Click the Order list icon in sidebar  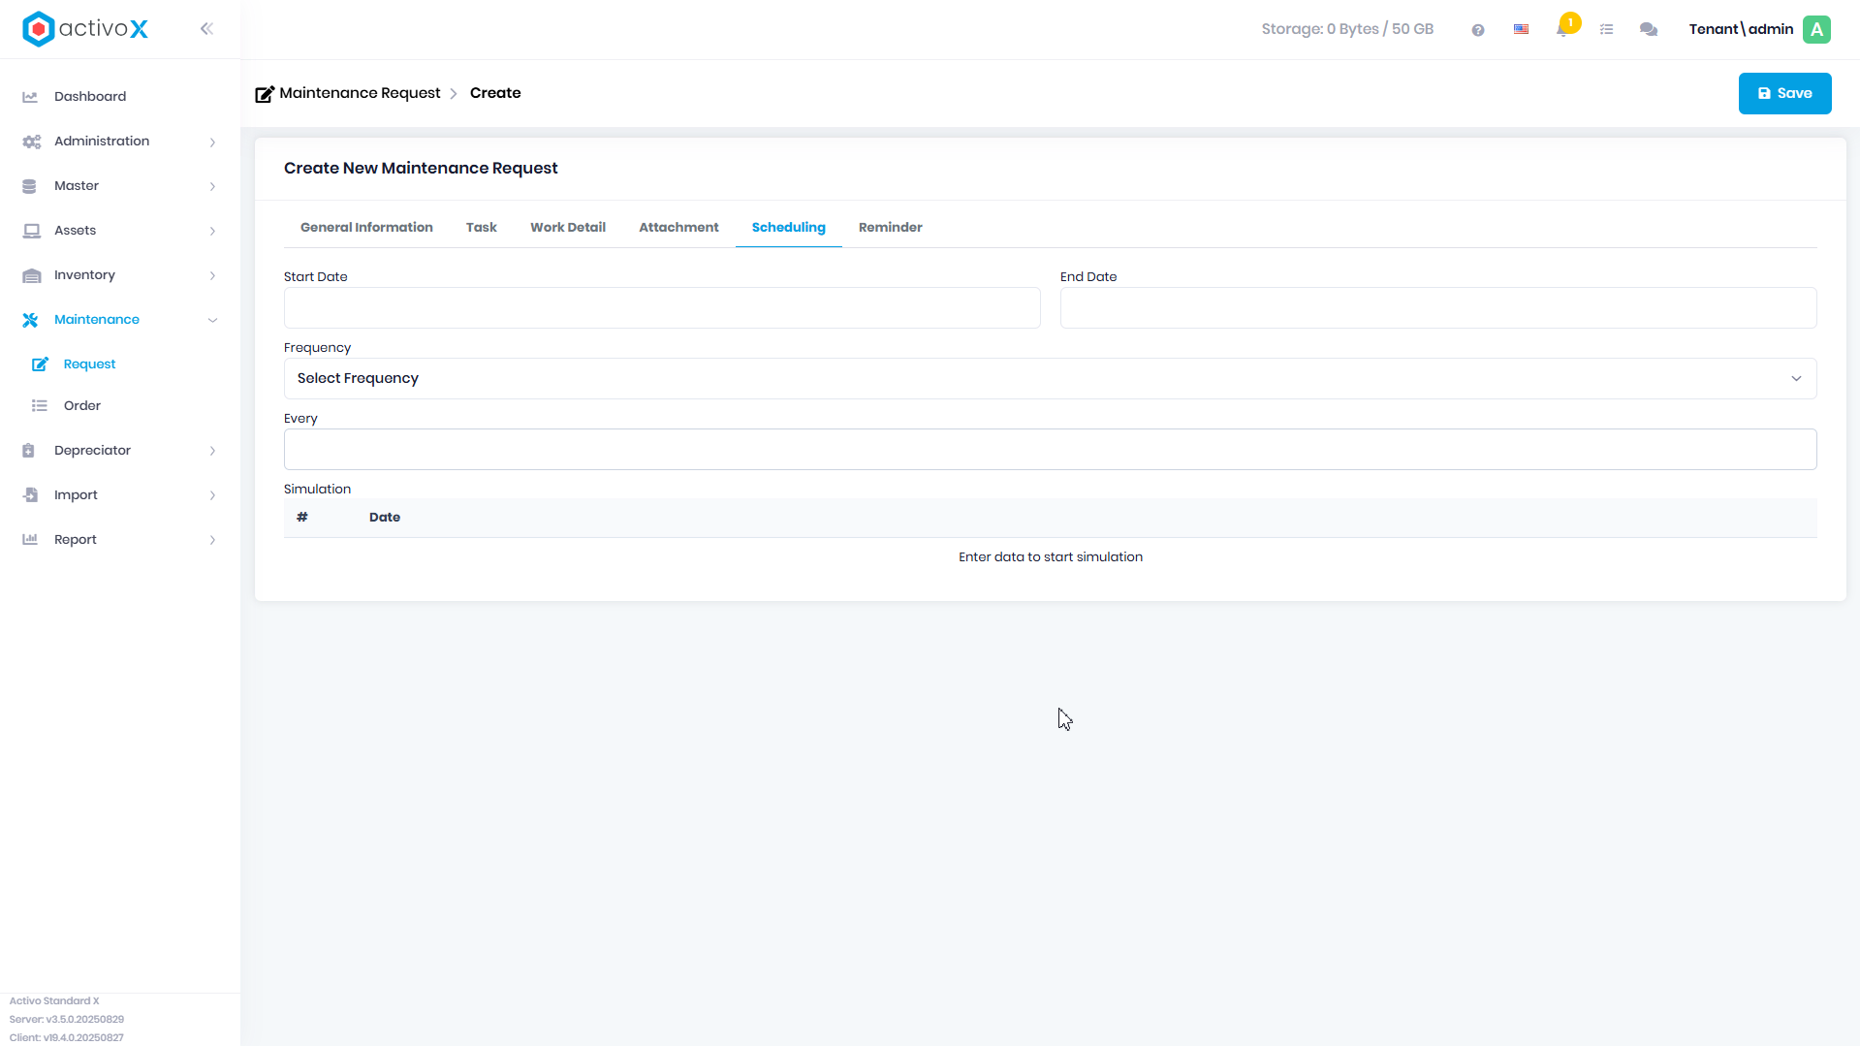tap(40, 406)
